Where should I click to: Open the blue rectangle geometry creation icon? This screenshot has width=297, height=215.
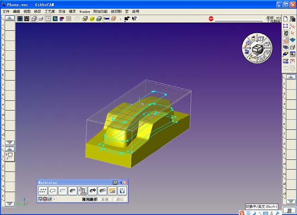[285, 26]
